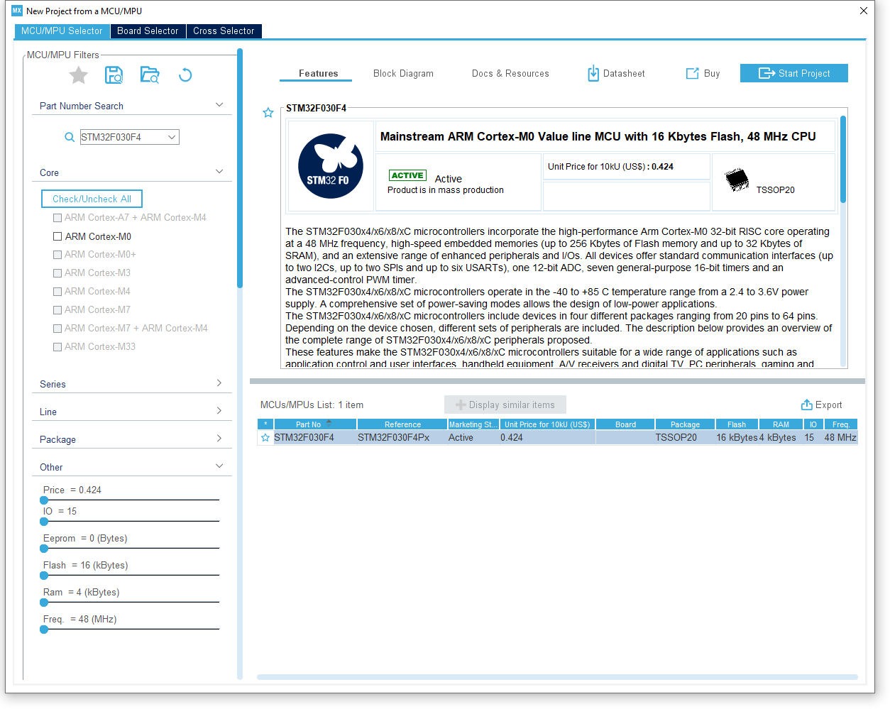Toggle the ARM Cortex-M7 + ARM Cortex-M4 checkbox
Image resolution: width=890 pixels, height=709 pixels.
click(57, 329)
